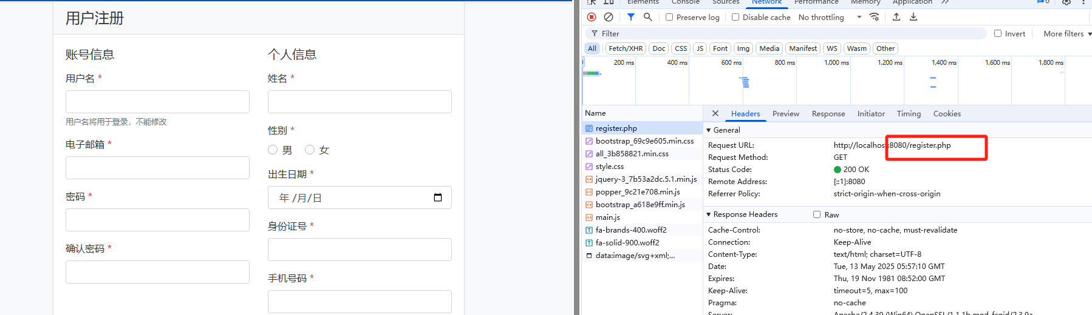Open network conditions wifi icon

coord(875,17)
